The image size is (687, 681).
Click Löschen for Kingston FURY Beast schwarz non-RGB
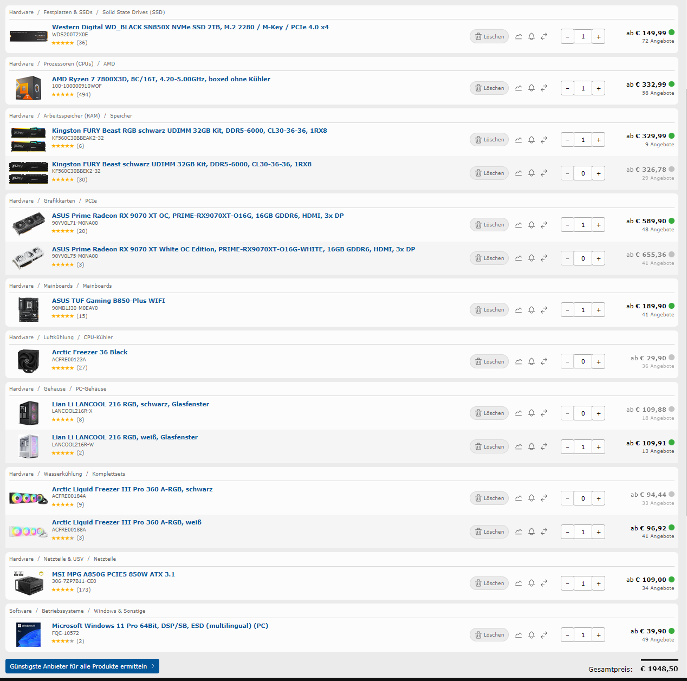tap(489, 173)
